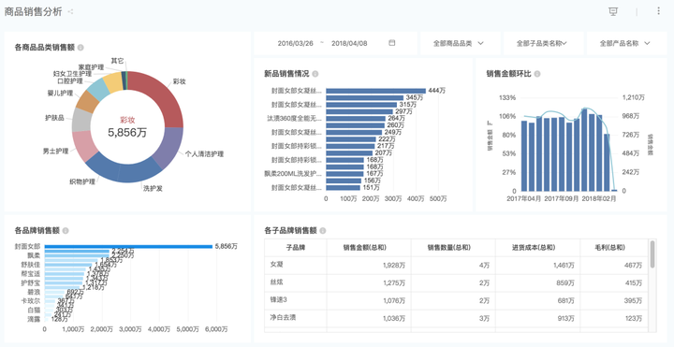Click the 2017年09月 axis label

562,199
